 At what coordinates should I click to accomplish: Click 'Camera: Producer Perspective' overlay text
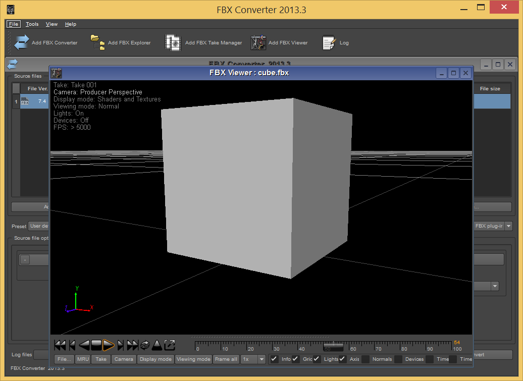tap(98, 92)
